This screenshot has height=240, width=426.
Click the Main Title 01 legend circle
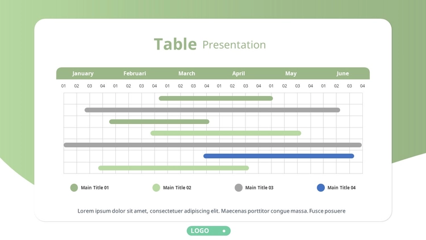point(74,188)
